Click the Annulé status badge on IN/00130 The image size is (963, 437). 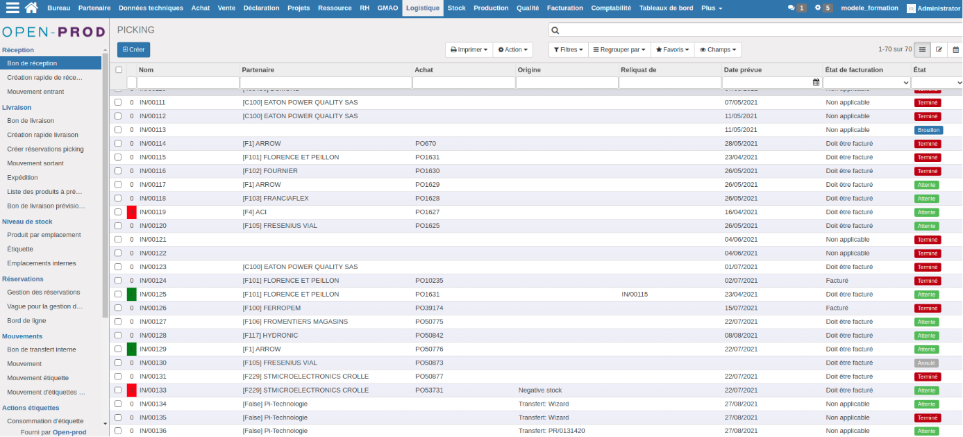[x=926, y=363]
